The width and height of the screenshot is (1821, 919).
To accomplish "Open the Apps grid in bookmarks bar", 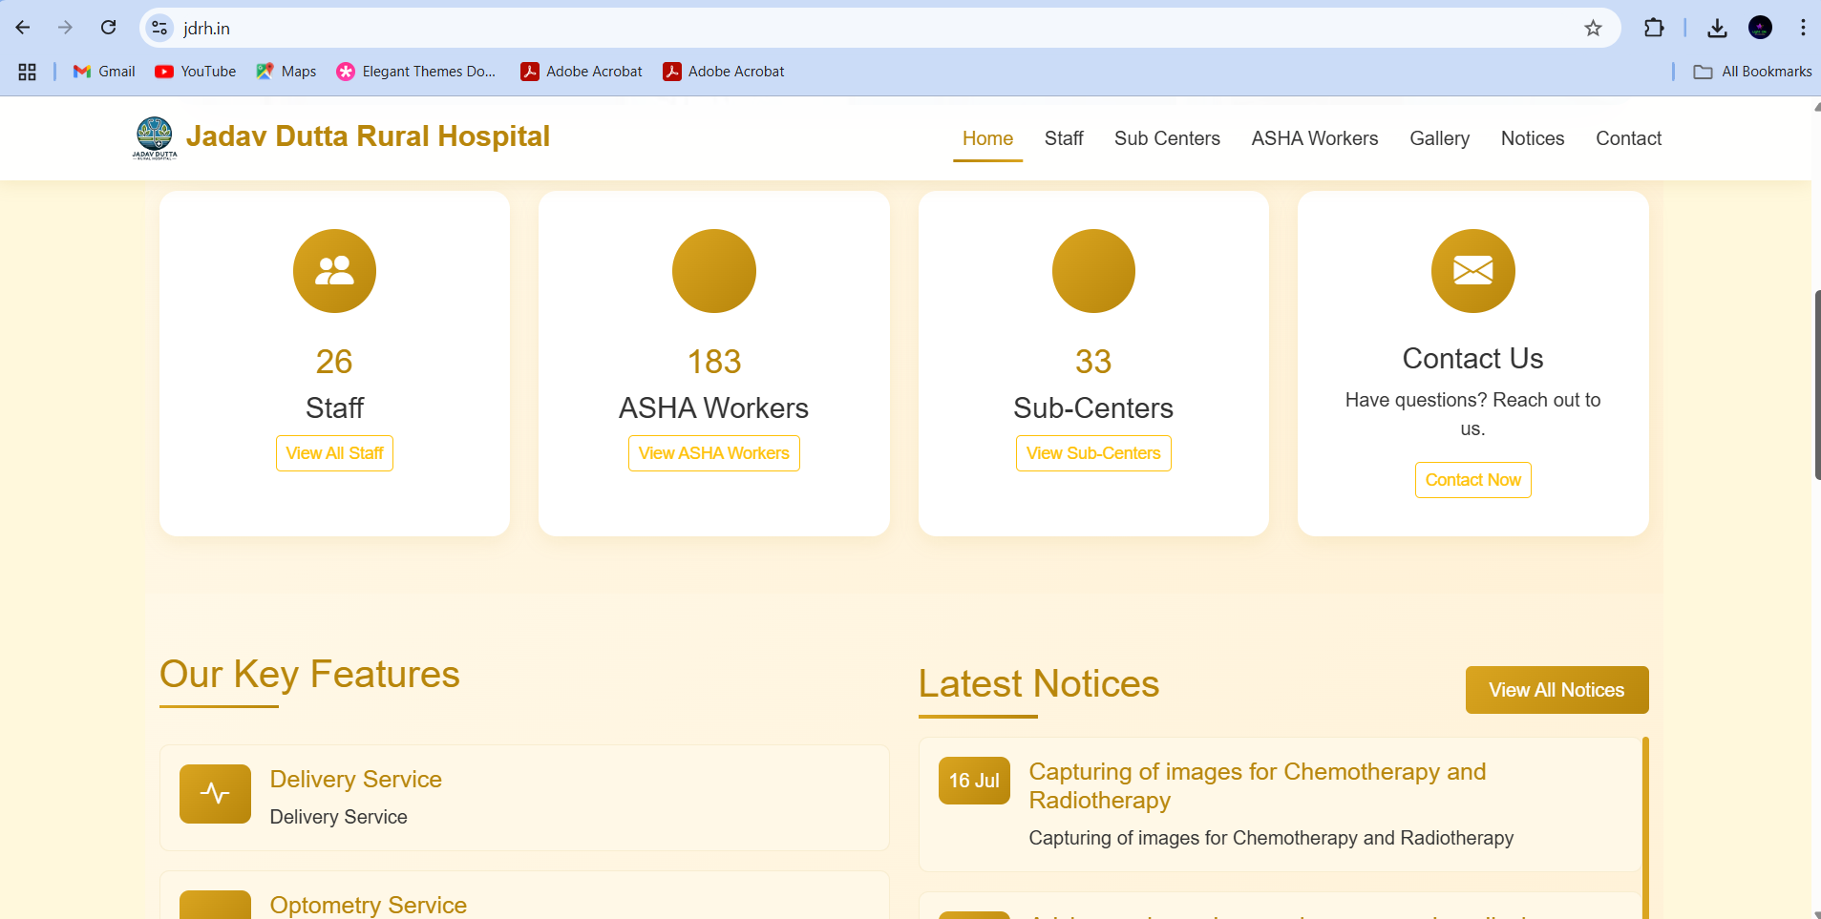I will [28, 72].
